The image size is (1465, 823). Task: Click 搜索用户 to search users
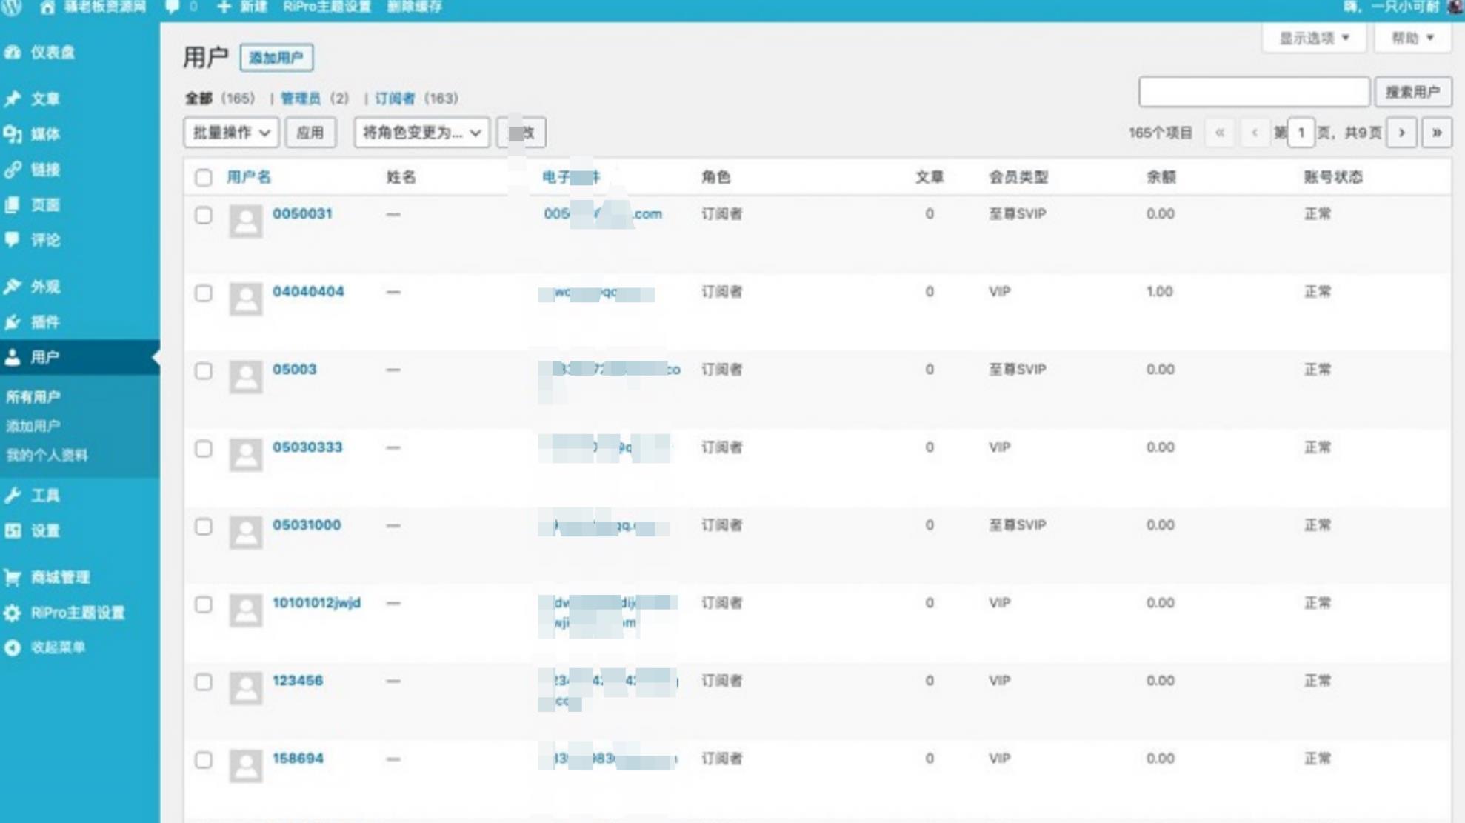click(x=1414, y=92)
